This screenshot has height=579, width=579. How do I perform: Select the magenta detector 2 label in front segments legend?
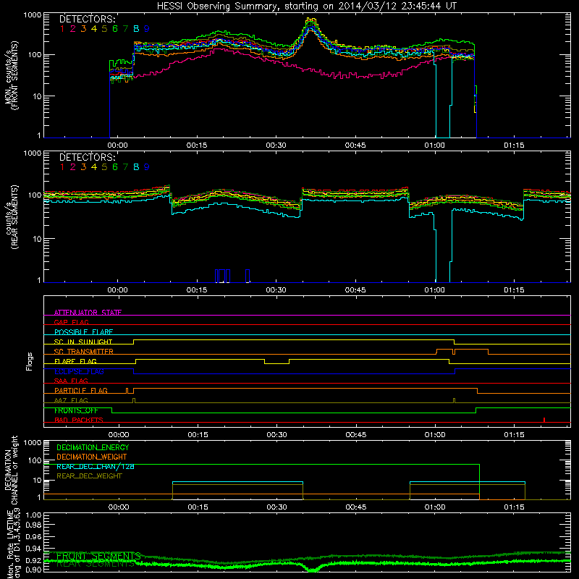point(73,28)
